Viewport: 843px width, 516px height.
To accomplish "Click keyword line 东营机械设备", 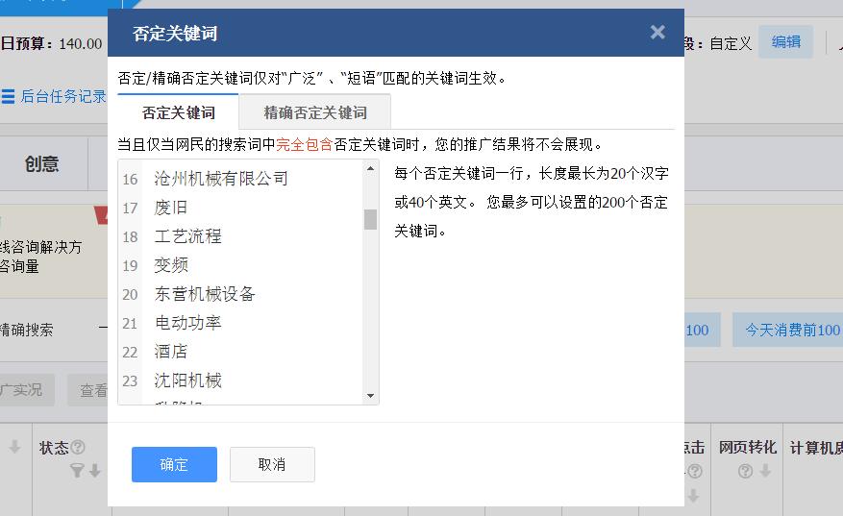I will (205, 294).
